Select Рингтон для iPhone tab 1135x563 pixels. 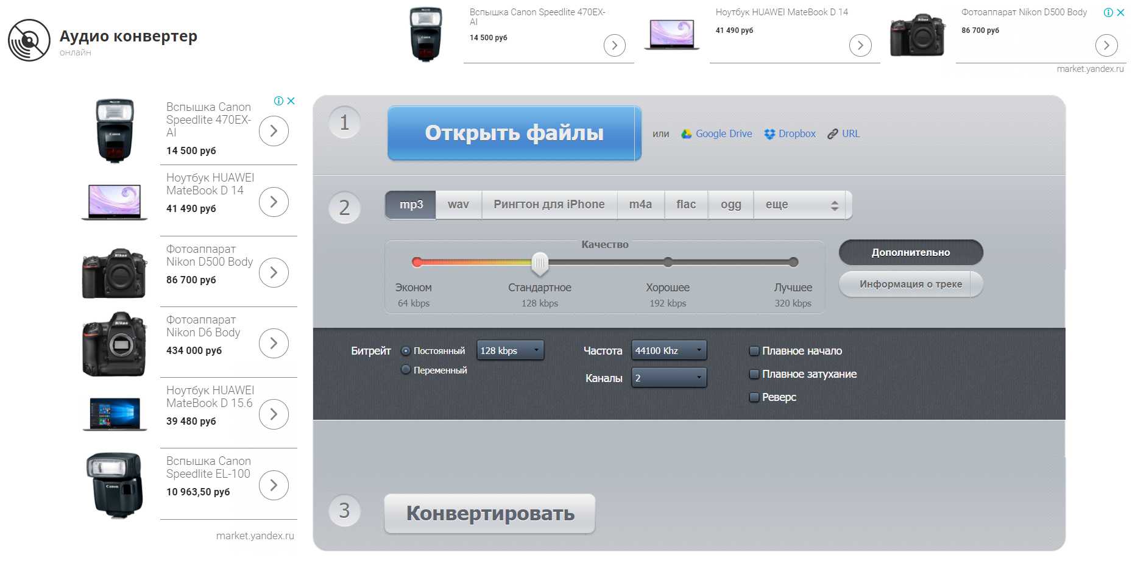point(549,205)
